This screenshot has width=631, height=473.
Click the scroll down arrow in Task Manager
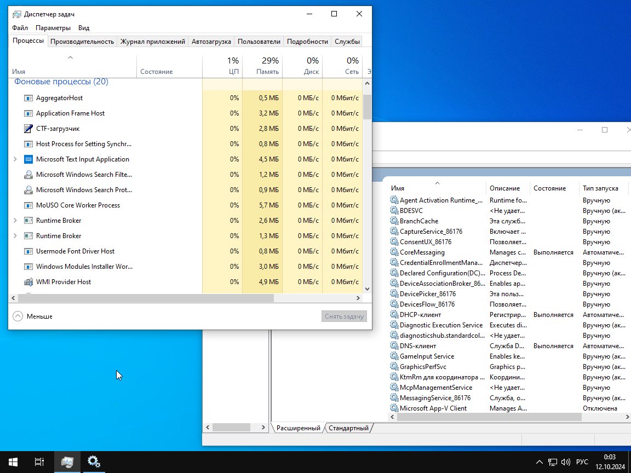(x=367, y=289)
